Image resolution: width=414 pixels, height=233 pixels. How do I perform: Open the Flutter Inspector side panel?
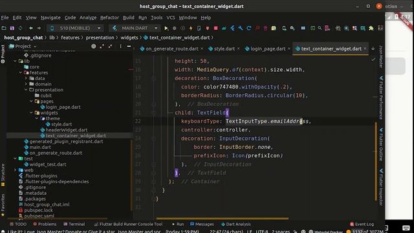pos(381,187)
